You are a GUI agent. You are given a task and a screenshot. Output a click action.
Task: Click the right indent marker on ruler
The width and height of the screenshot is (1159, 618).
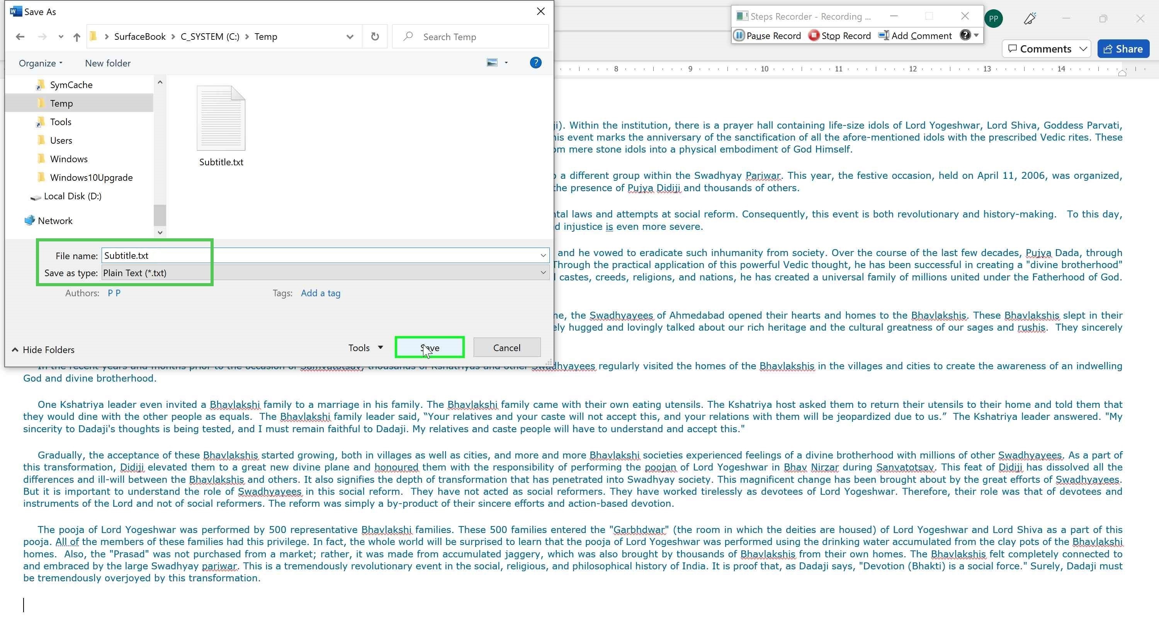pos(1122,73)
